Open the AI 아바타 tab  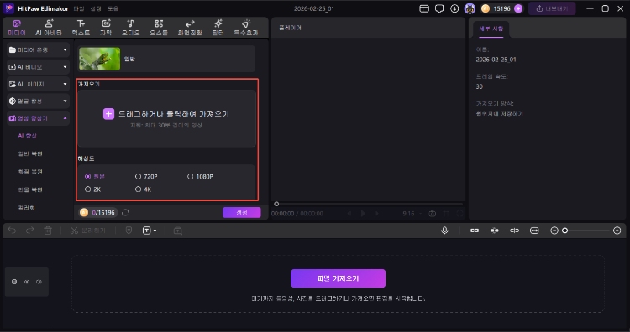coord(49,28)
